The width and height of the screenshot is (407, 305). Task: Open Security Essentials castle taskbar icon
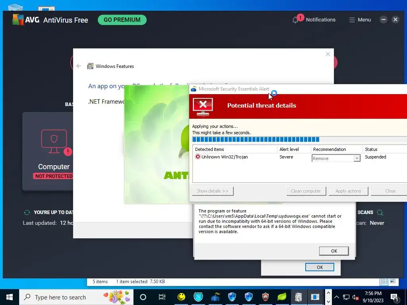pyautogui.click(x=215, y=297)
